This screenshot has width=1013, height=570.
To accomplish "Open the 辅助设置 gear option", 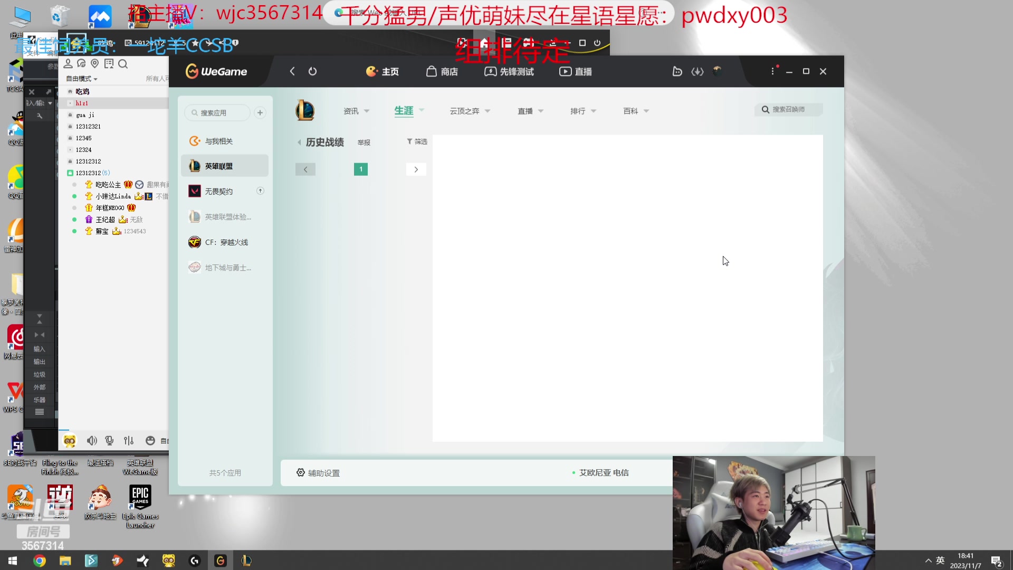I will pos(318,473).
